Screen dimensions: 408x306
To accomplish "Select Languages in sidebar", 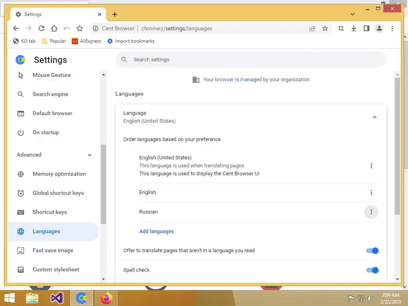I will (x=53, y=231).
